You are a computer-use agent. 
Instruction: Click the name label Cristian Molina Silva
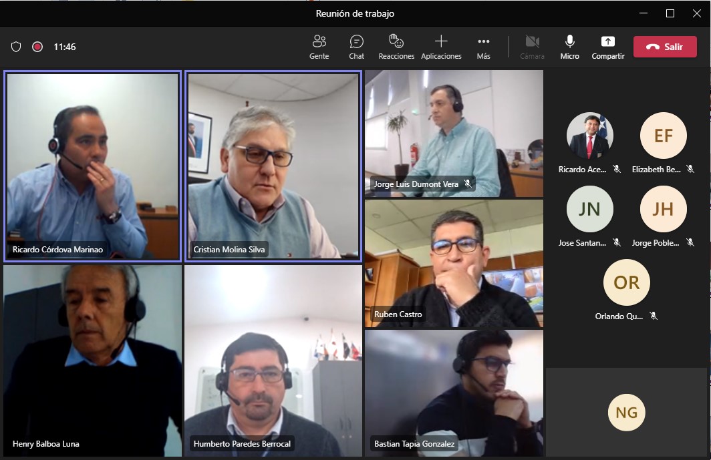click(x=229, y=249)
